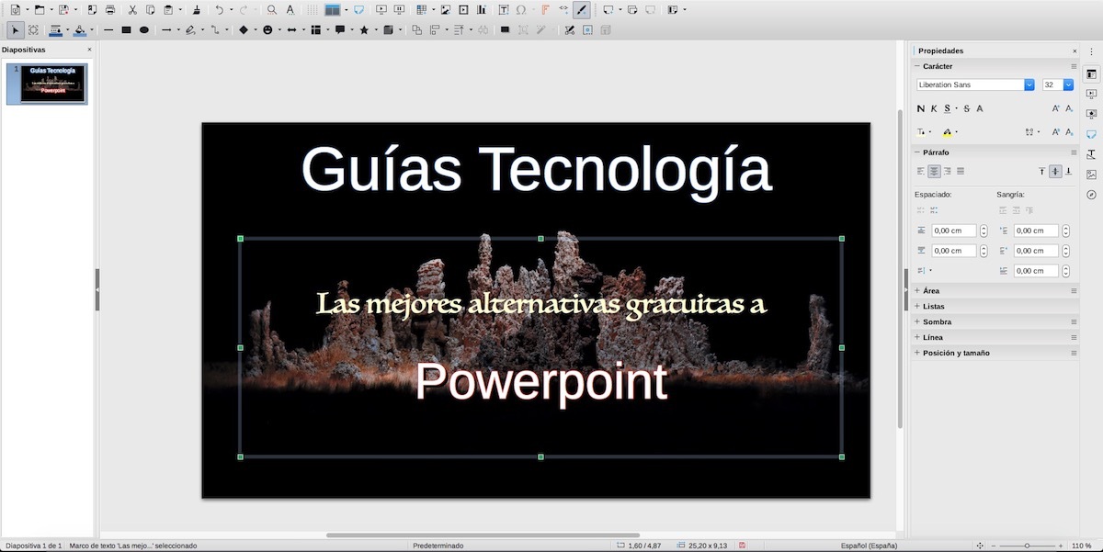
Task: Select the Stars and banners shape tool
Action: (x=364, y=30)
